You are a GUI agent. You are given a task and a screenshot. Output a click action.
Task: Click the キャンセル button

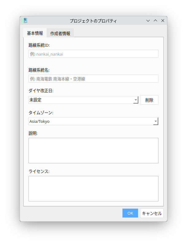point(152,213)
